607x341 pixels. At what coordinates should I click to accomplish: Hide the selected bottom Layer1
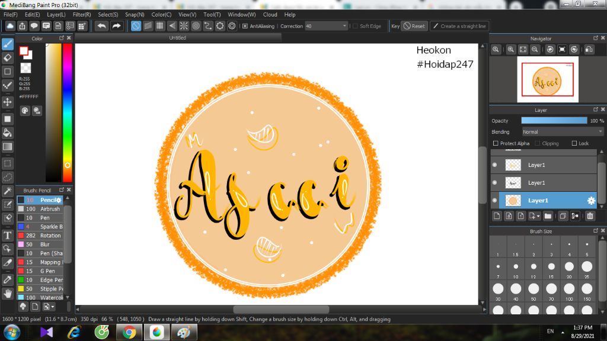pos(495,200)
